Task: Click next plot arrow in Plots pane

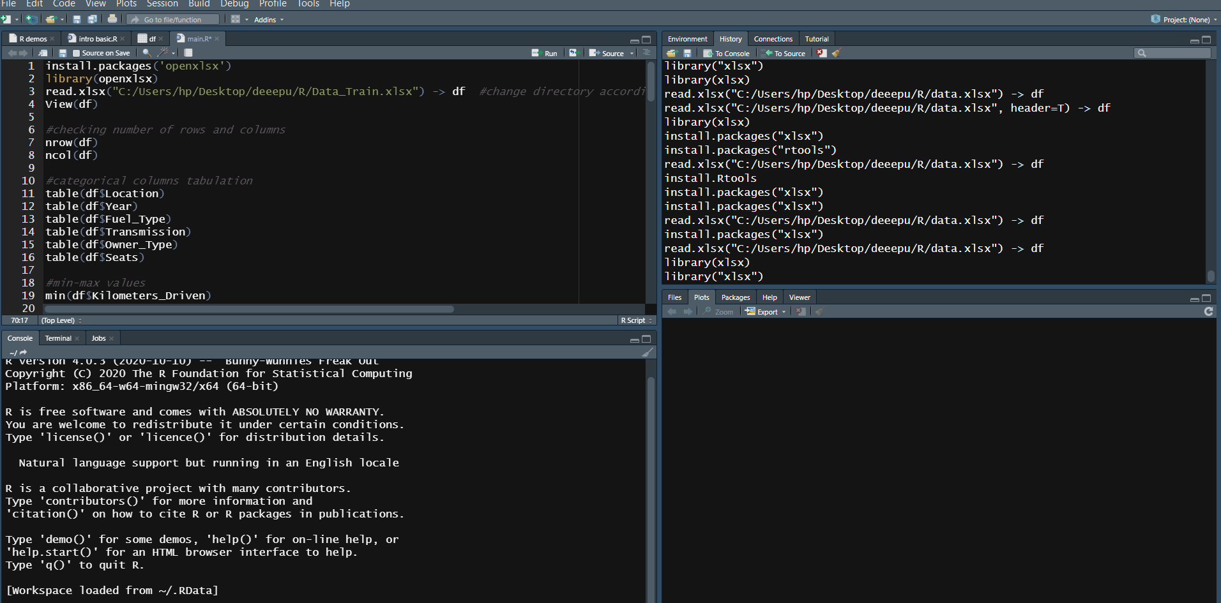Action: tap(687, 311)
